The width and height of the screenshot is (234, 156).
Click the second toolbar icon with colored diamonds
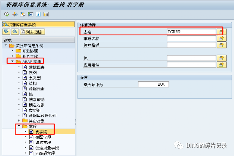[15, 14]
